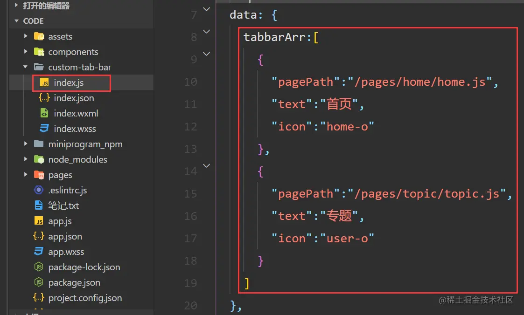Open app.wxss file
This screenshot has height=315, width=524.
point(66,252)
